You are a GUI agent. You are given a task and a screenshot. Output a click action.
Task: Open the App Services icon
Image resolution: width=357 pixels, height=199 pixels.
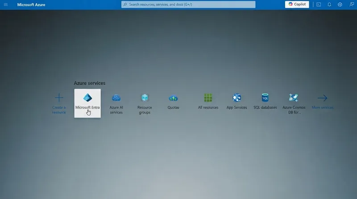coord(237,97)
